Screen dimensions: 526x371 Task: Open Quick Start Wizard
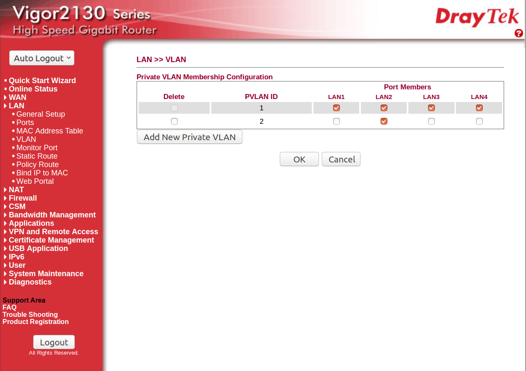[42, 81]
